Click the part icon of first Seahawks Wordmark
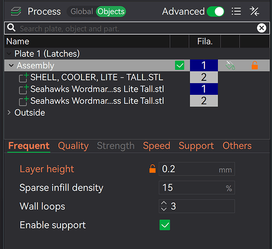Image resolution: width=272 pixels, height=249 pixels. click(x=23, y=89)
